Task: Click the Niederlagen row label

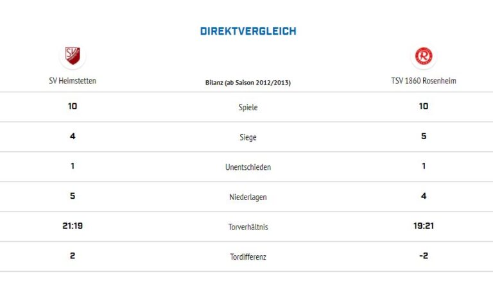Action: pos(248,197)
